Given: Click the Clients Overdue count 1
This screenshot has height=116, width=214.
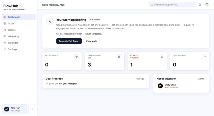Looking at the screenshot, I should click(x=131, y=65).
